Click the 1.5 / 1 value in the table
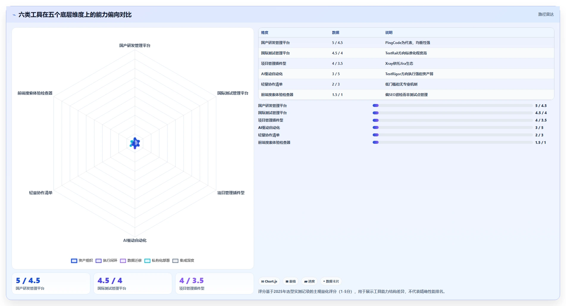 337,95
